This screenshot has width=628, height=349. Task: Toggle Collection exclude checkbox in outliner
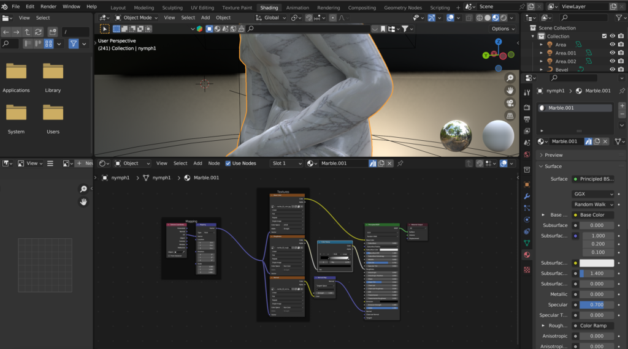coord(604,36)
